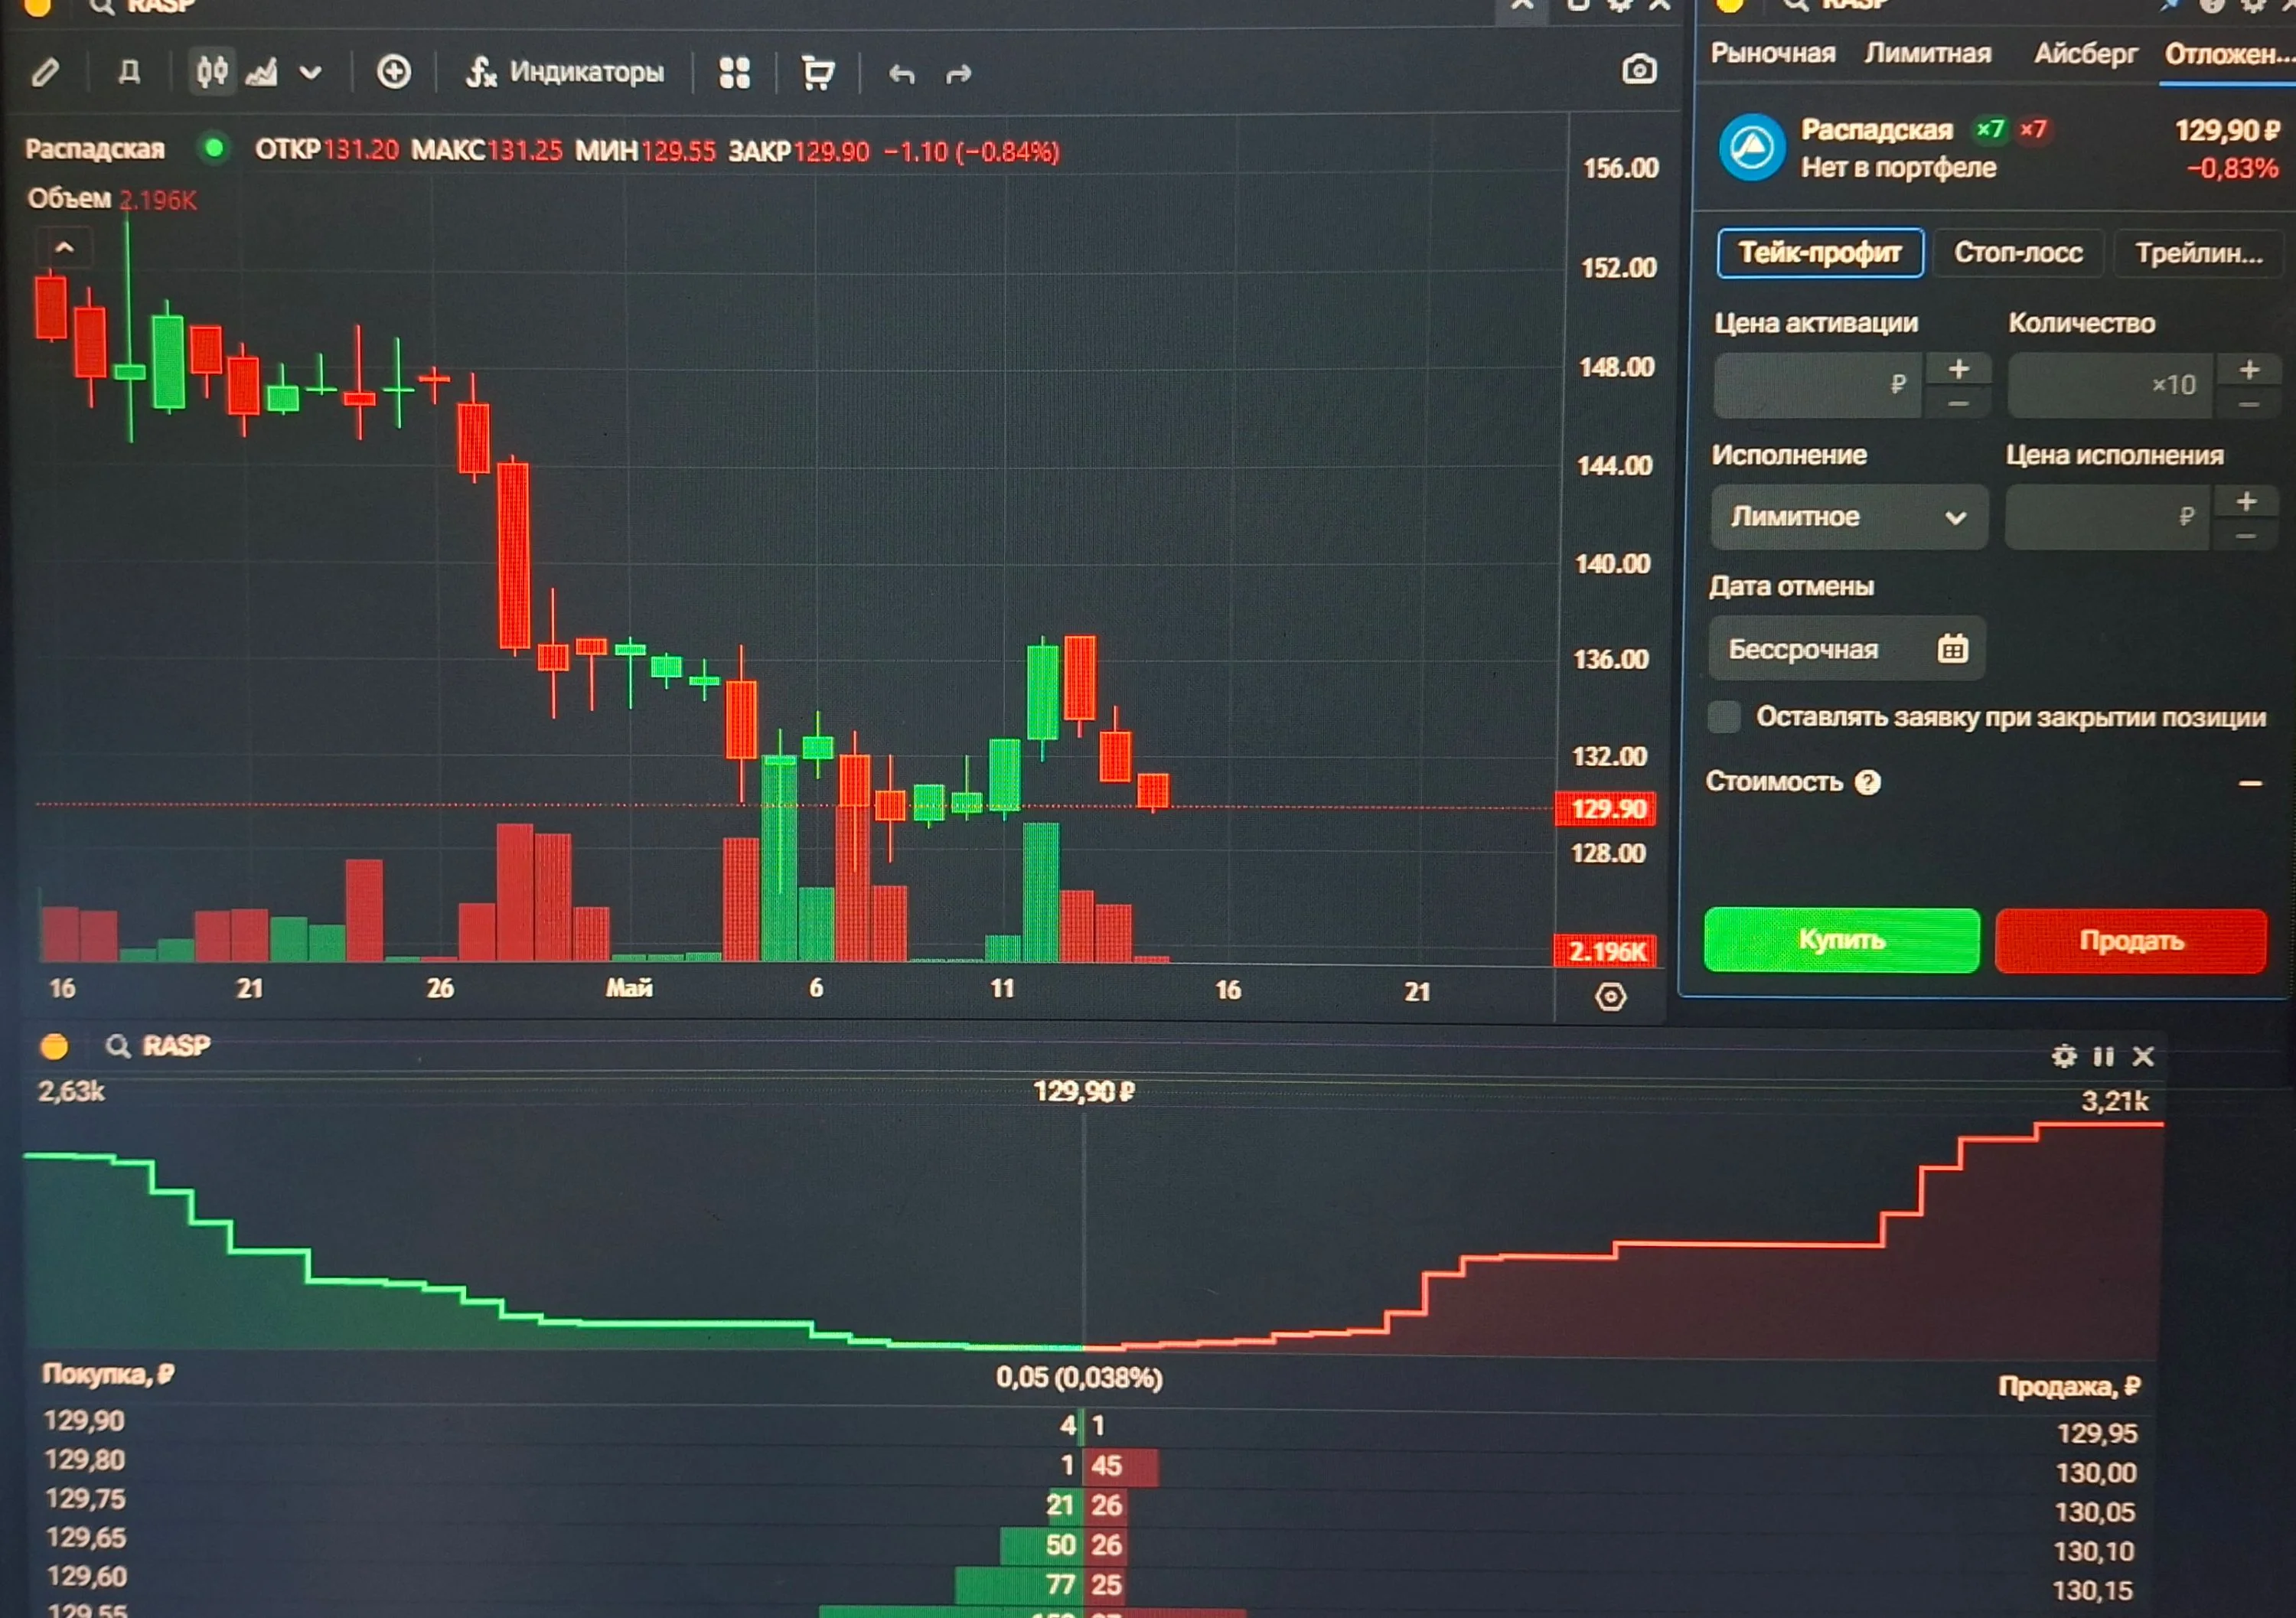
Task: Open order book settings gear
Action: tap(2064, 1056)
